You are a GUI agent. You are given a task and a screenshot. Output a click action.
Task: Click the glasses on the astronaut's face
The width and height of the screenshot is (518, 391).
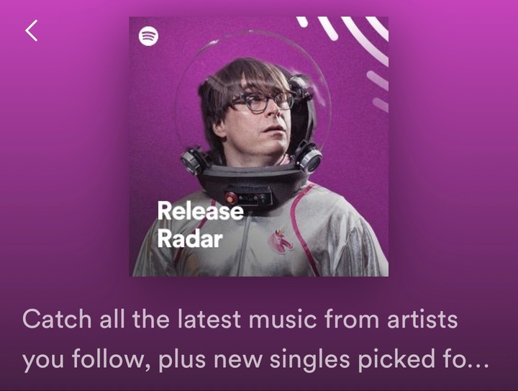261,102
